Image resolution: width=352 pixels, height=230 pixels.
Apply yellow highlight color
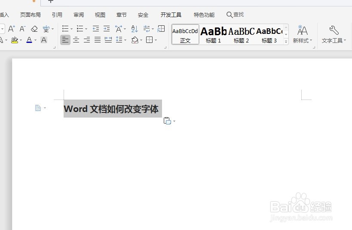pyautogui.click(x=15, y=40)
